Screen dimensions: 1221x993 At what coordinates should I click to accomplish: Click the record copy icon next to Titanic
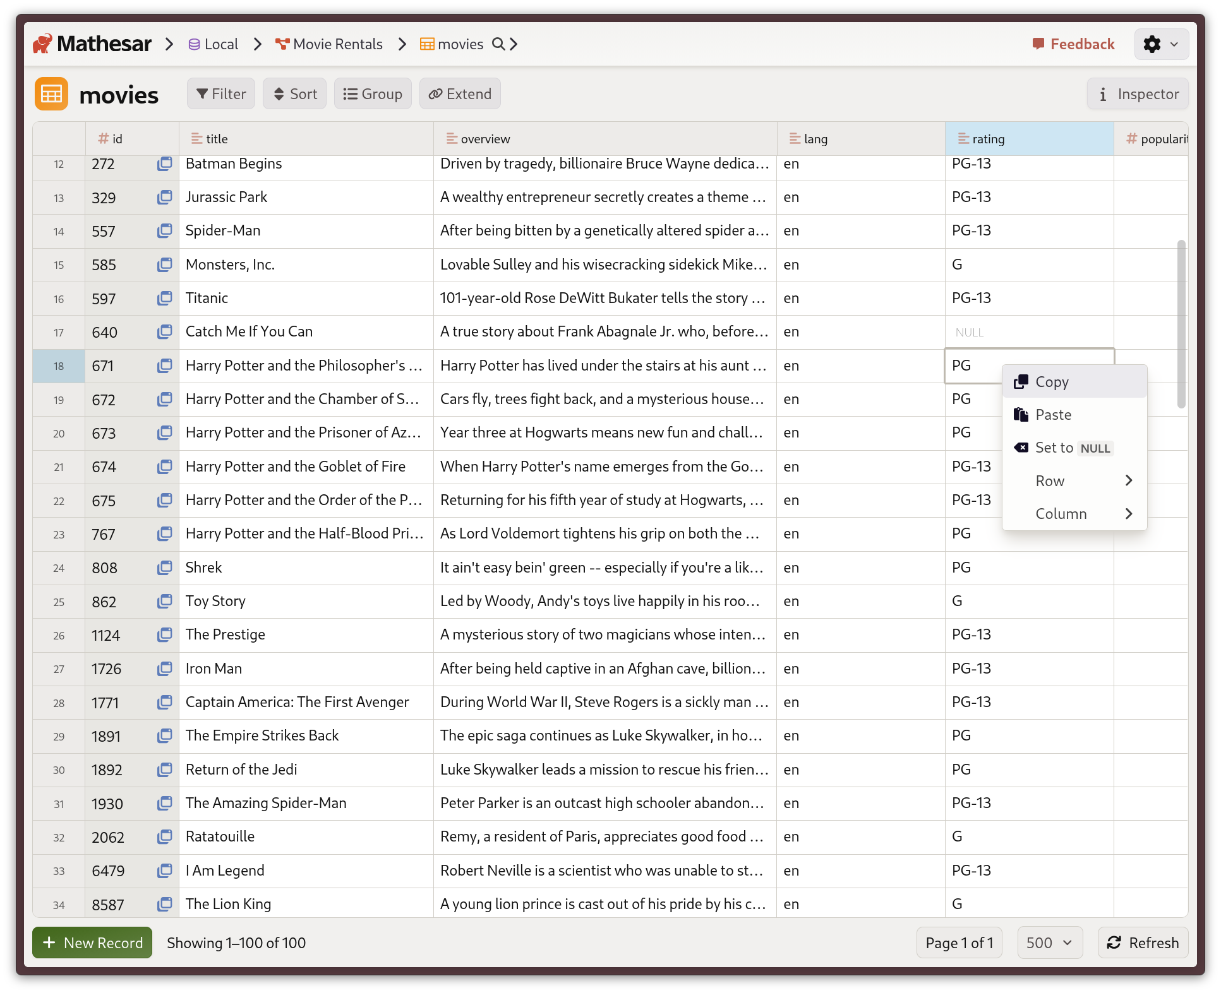[x=164, y=298]
